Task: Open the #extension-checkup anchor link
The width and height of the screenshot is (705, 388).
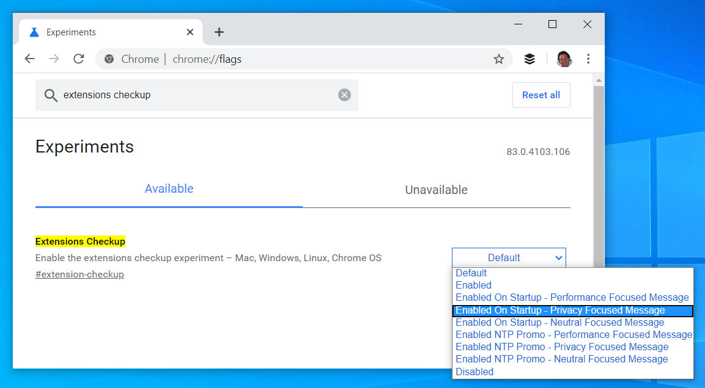Action: [79, 275]
